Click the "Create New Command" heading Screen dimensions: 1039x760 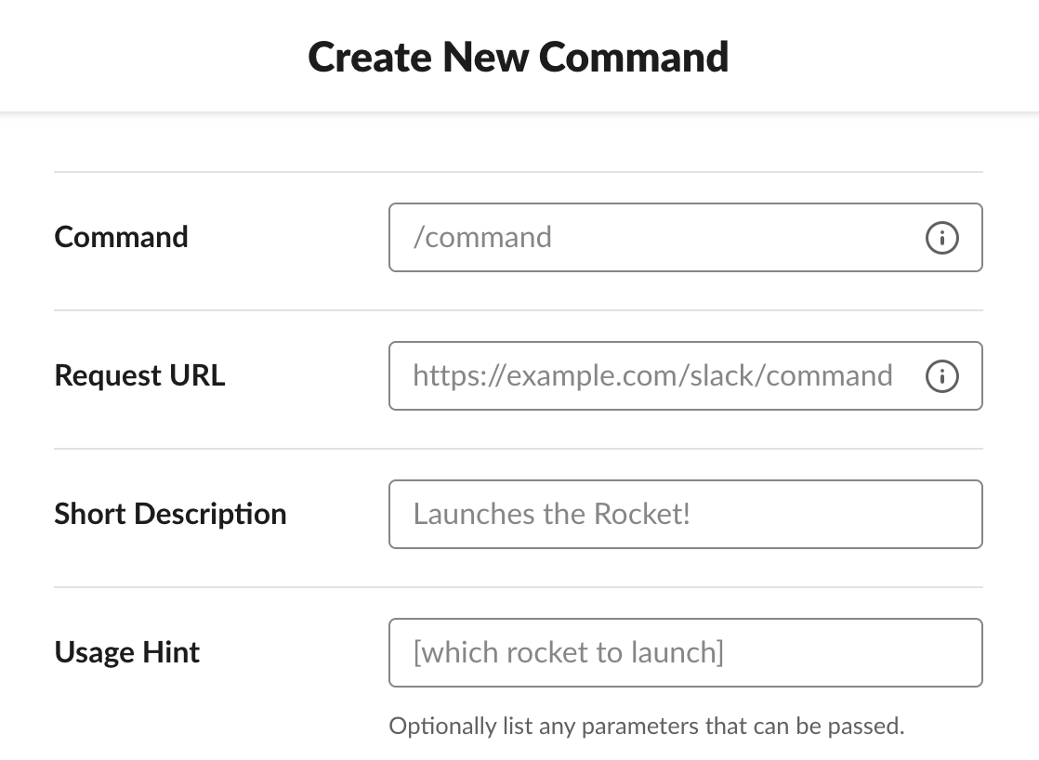pyautogui.click(x=519, y=57)
